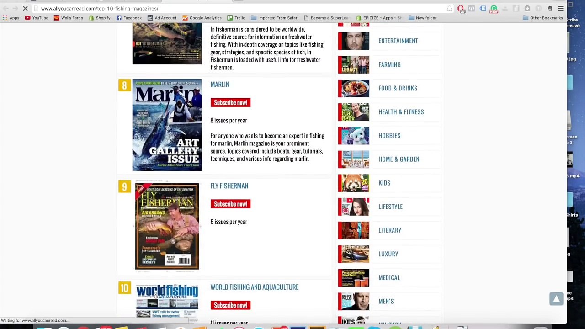Open World Fishing and Aquaculture title link

tap(254, 287)
